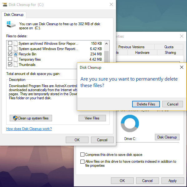
Task: Click the Windows drive icon beside cleanup summary
Action: 11,25
